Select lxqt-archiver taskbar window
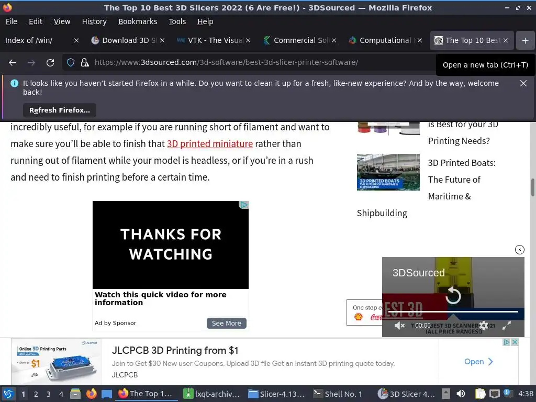The image size is (536, 402). coord(211,394)
